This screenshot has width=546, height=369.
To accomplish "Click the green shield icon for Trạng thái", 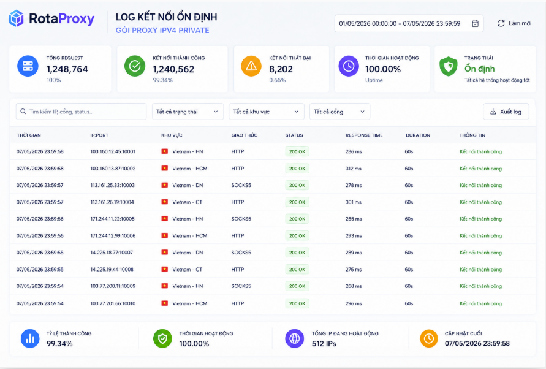I will 449,66.
